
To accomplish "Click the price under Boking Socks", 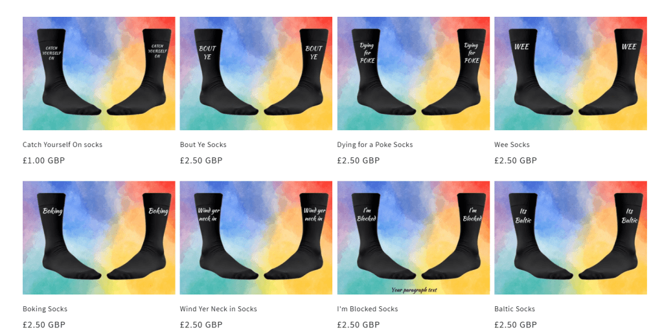I will point(44,325).
